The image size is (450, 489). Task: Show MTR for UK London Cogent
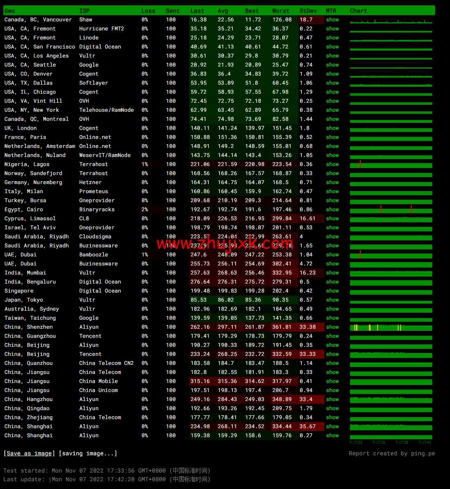point(332,128)
